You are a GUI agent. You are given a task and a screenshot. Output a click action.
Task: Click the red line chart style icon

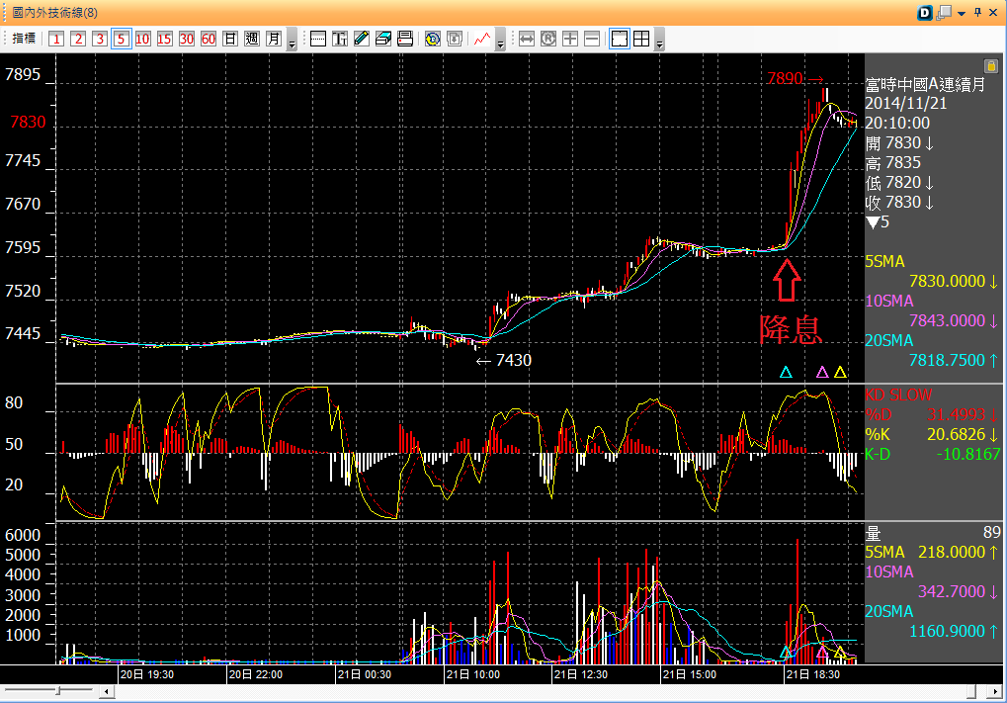482,40
